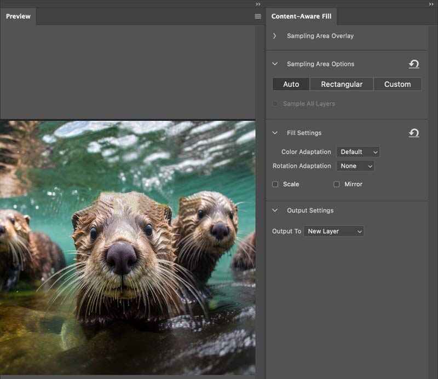Click the otter preview image
This screenshot has height=379, width=438.
click(x=128, y=248)
